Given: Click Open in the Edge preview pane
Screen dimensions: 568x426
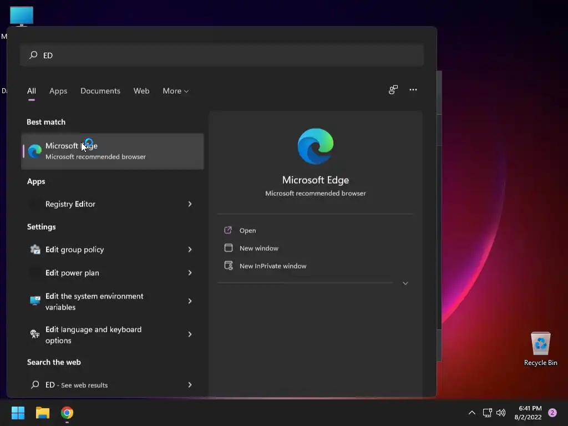Looking at the screenshot, I should pos(248,230).
